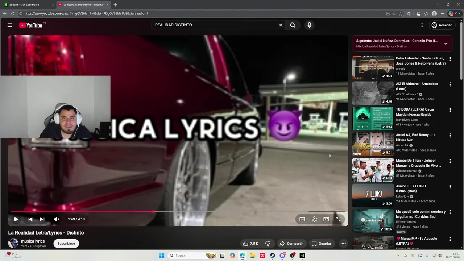The image size is (464, 261).
Task: Open Debo Entender video thumbnail
Action: point(373,67)
